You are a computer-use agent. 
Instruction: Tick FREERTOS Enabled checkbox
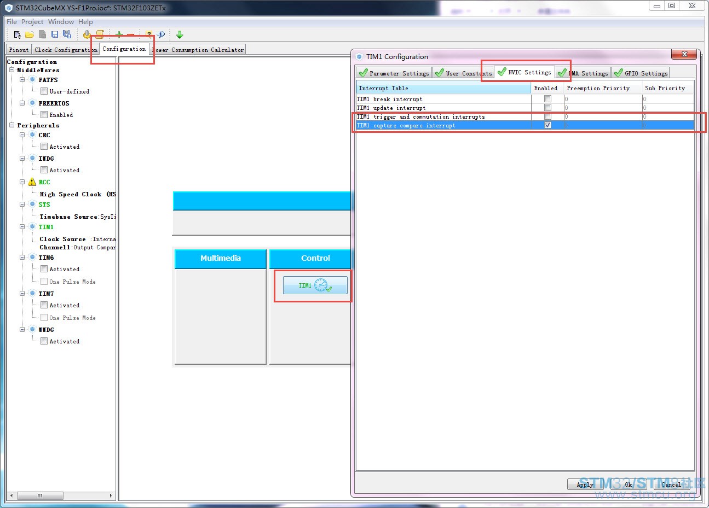[x=44, y=115]
